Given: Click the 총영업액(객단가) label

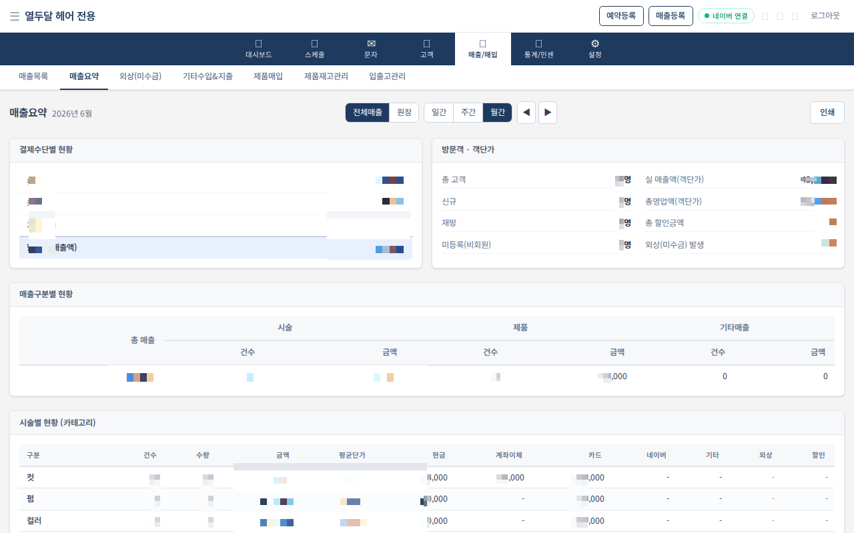Looking at the screenshot, I should click(674, 201).
